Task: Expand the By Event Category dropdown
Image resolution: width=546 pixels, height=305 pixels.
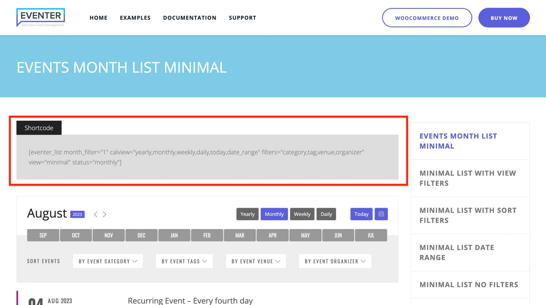Action: (108, 261)
